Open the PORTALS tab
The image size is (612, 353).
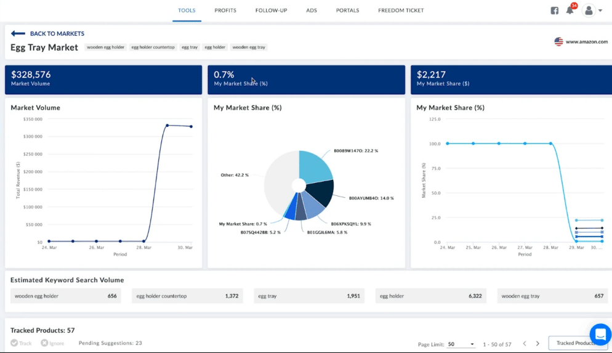[x=347, y=10]
